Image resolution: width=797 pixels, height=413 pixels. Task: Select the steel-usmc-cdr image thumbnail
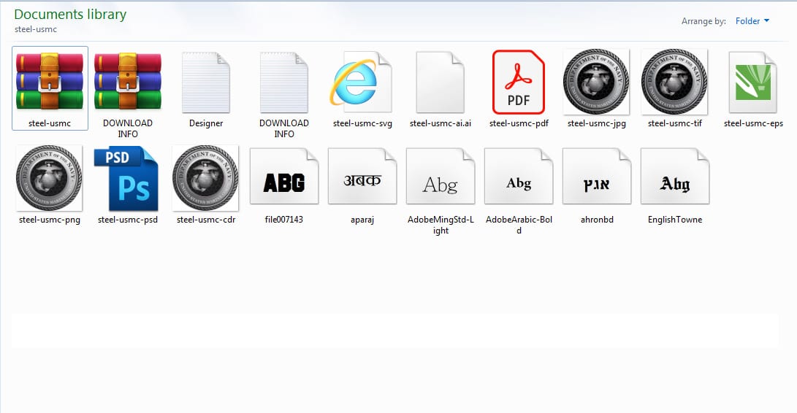[x=205, y=178]
